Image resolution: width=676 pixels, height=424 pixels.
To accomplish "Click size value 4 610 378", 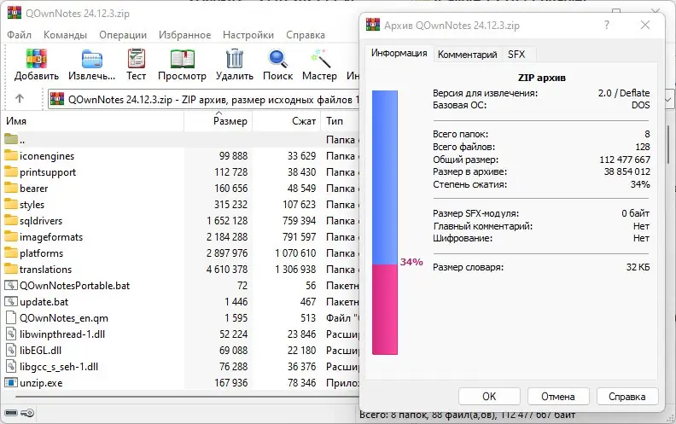I will coord(227,270).
